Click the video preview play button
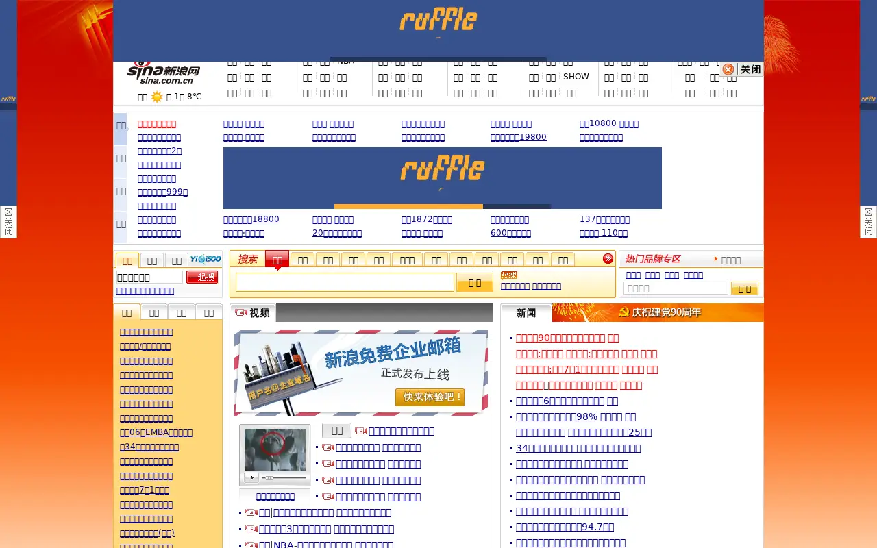 pos(251,477)
